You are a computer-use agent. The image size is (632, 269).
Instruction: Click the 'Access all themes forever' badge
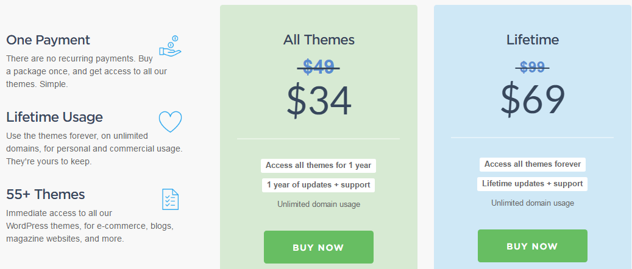point(533,164)
